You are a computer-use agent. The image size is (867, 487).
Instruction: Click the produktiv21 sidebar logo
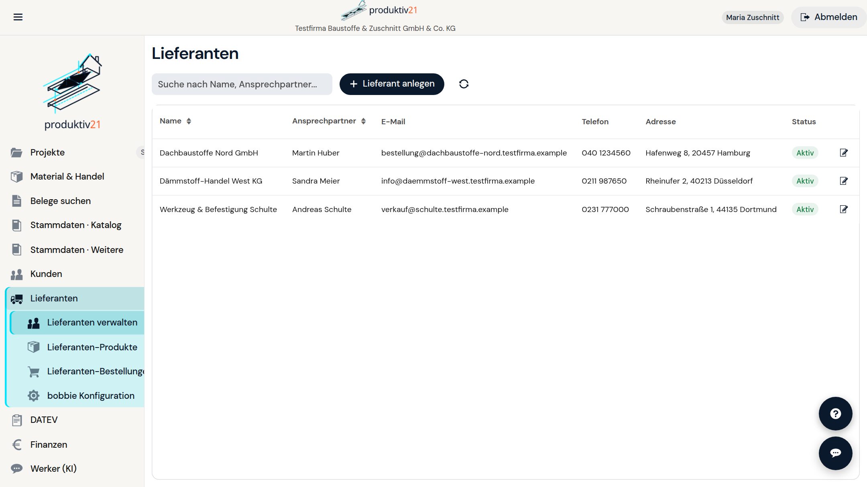(x=72, y=91)
